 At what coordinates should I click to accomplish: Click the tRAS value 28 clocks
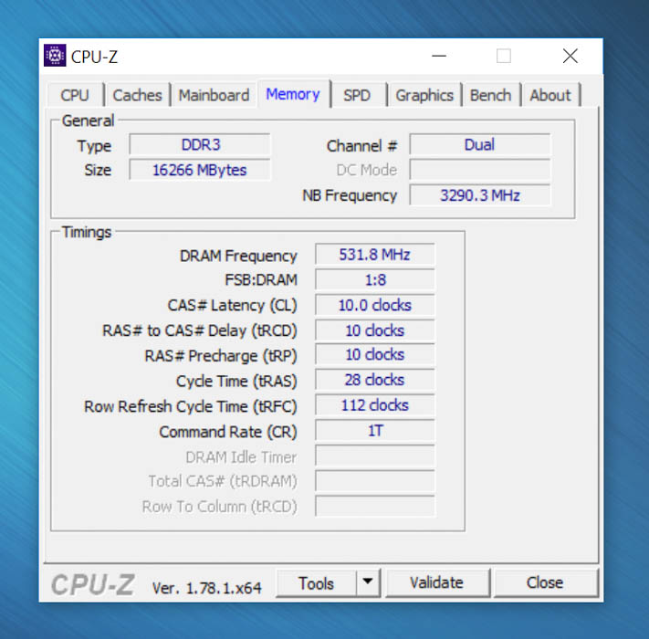tap(374, 380)
